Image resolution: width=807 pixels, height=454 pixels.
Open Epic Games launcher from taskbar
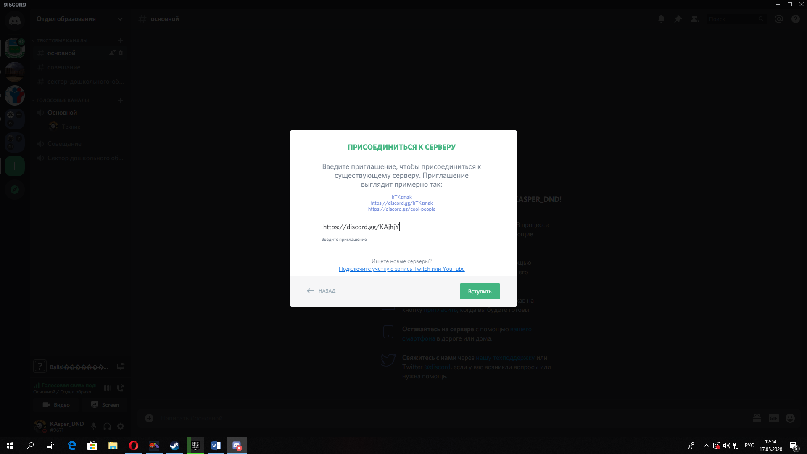coord(195,446)
